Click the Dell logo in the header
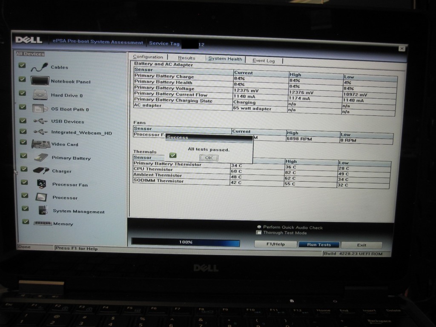 click(x=29, y=40)
